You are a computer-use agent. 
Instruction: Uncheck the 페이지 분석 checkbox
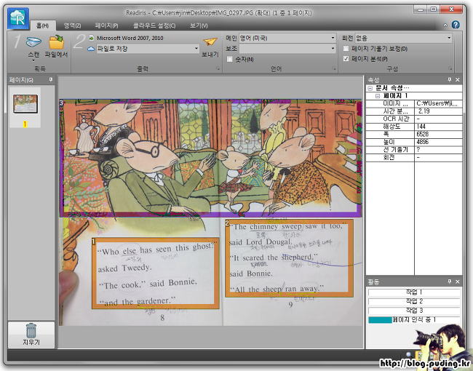pyautogui.click(x=346, y=58)
